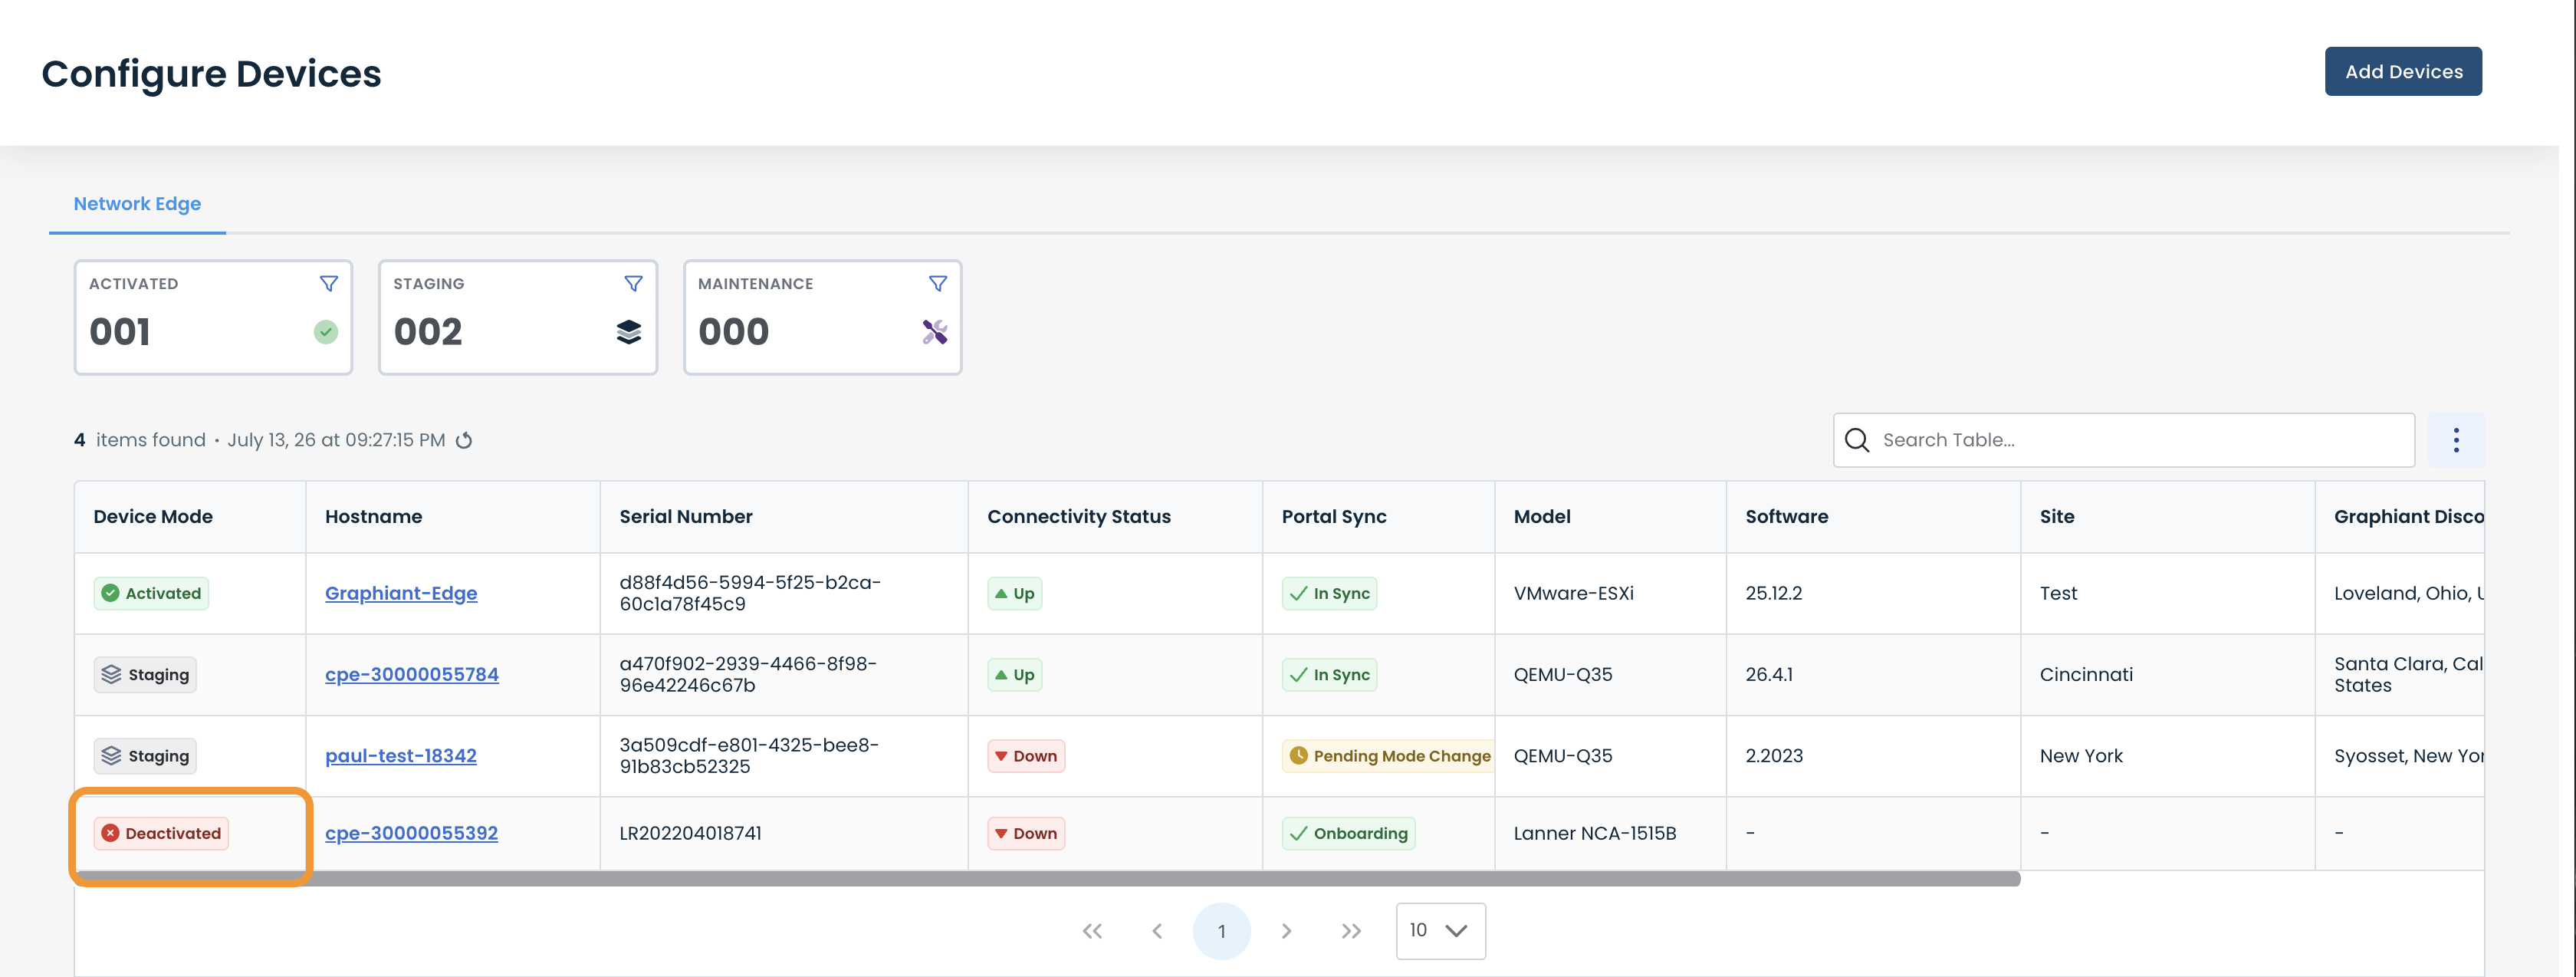Click software version 25.12.2
This screenshot has height=977, width=2576.
(1773, 593)
